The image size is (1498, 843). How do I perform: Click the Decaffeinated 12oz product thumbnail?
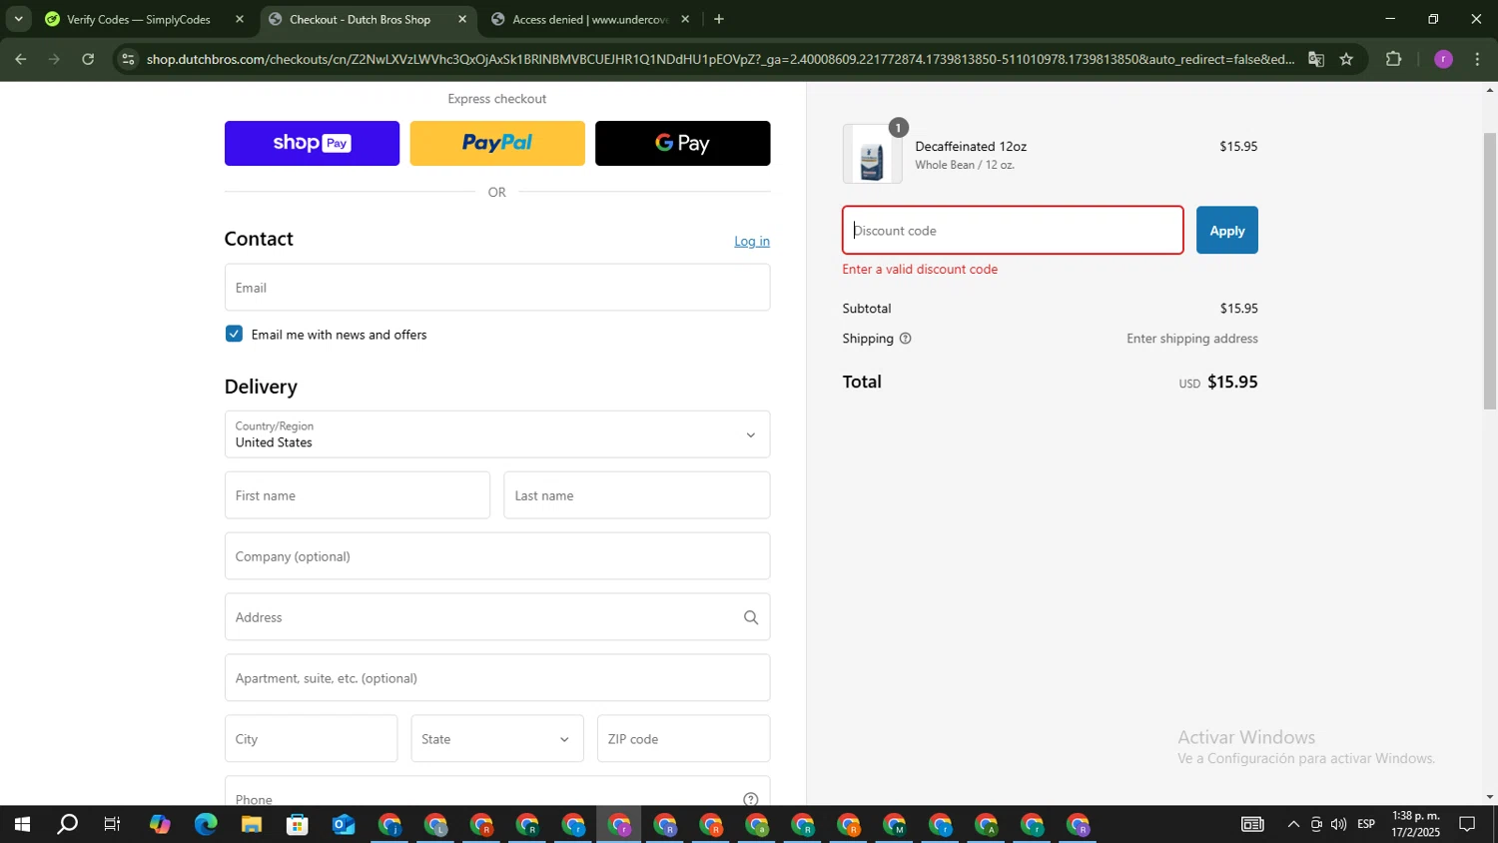coord(872,154)
